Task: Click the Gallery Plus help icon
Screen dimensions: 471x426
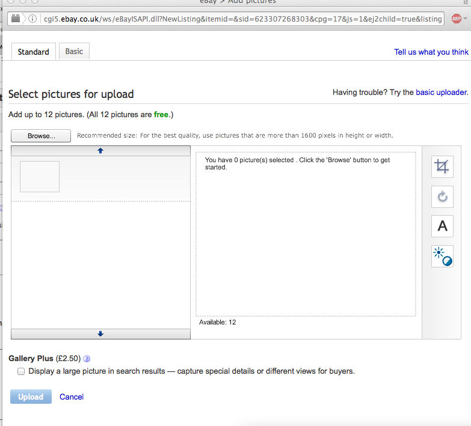Action: pos(87,359)
